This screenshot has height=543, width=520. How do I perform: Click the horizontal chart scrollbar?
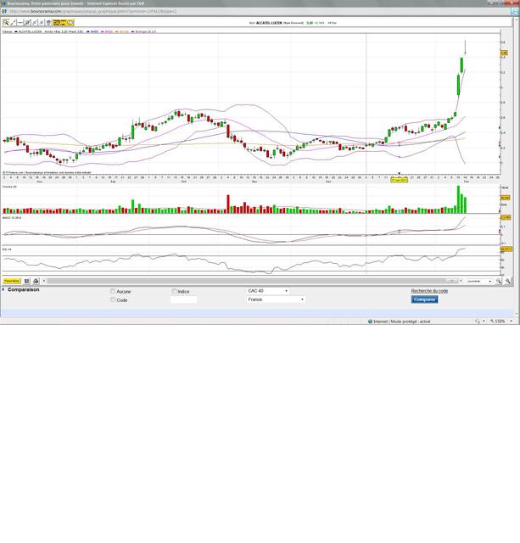(254, 281)
